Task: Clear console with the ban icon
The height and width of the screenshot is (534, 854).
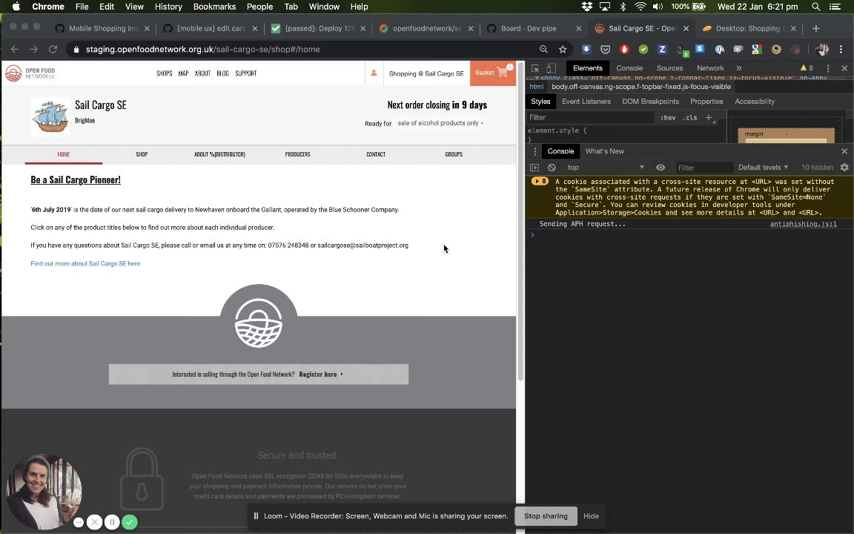Action: tap(552, 168)
